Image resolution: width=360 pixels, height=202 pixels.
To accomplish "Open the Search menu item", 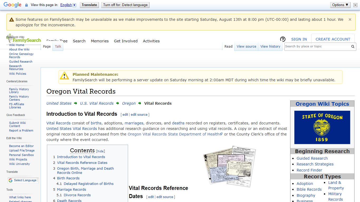I will [79, 41].
